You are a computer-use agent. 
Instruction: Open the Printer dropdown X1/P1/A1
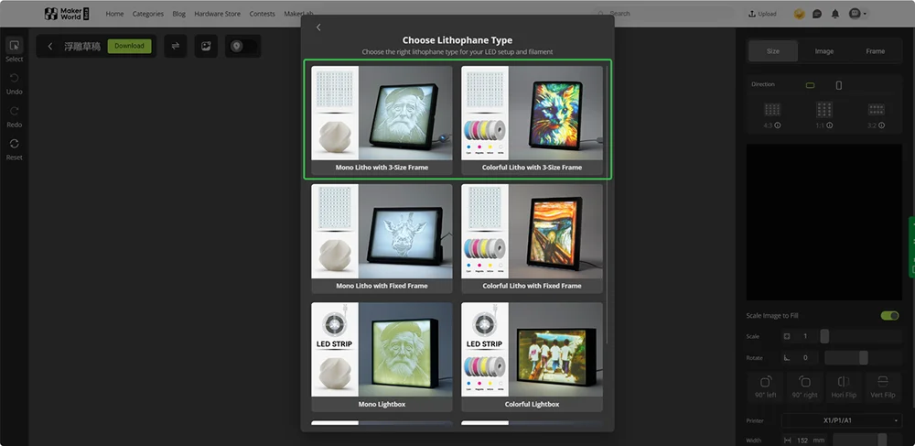pyautogui.click(x=842, y=420)
